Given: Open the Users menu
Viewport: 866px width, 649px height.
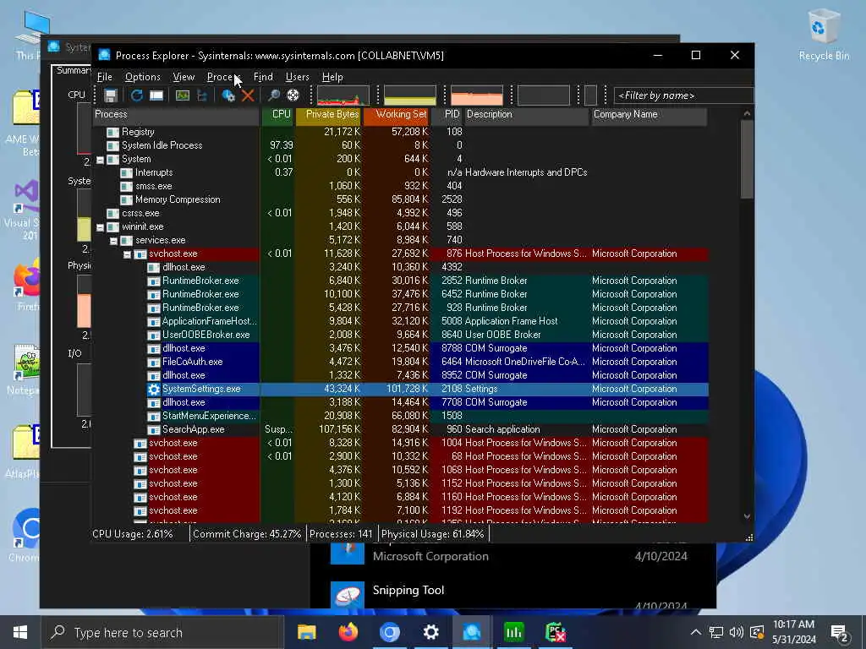Looking at the screenshot, I should point(297,77).
